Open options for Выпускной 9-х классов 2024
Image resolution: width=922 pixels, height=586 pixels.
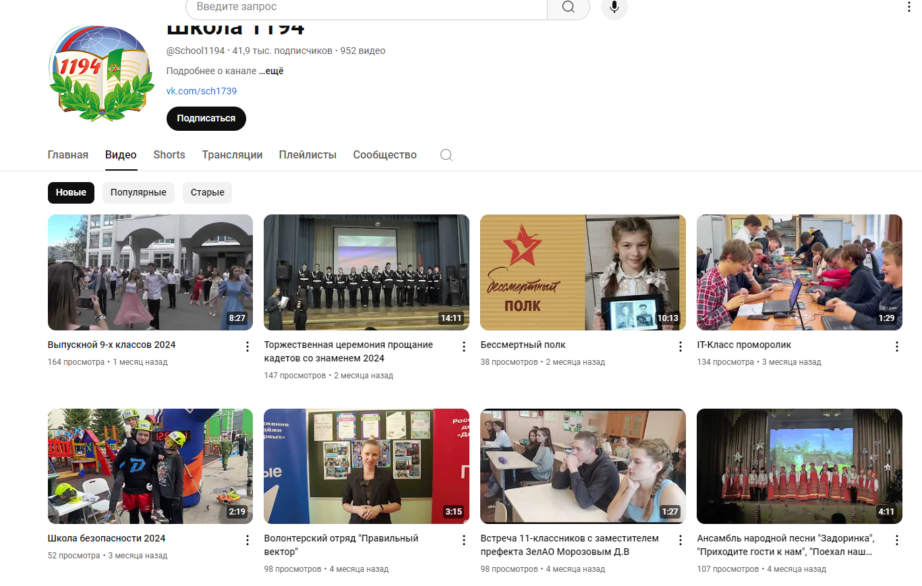point(248,347)
